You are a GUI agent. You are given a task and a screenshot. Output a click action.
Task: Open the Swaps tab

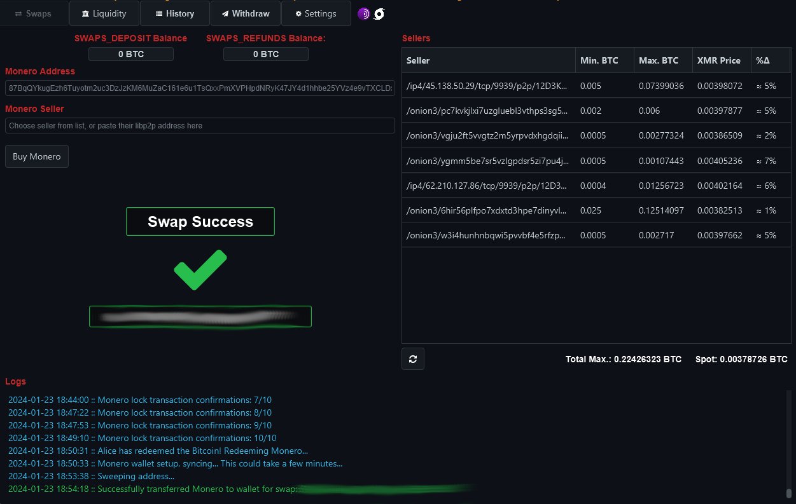tap(33, 13)
